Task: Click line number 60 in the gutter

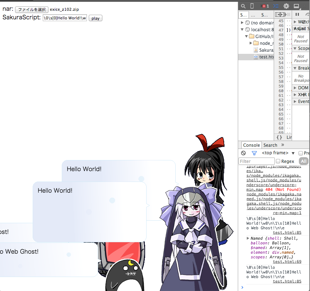Action: [281, 91]
